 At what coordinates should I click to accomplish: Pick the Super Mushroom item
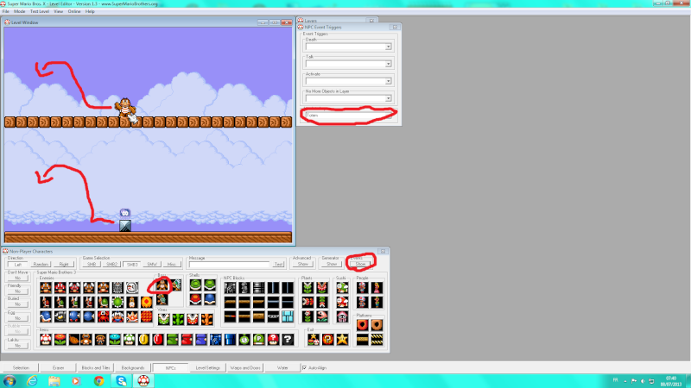(x=46, y=339)
